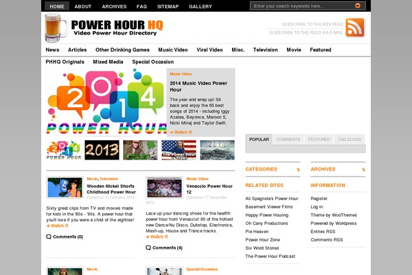Open the News category
412x275 pixels.
point(52,49)
